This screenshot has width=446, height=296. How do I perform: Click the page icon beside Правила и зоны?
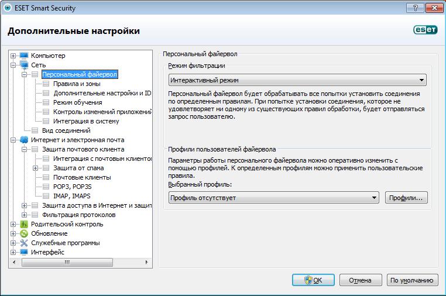pyautogui.click(x=46, y=84)
